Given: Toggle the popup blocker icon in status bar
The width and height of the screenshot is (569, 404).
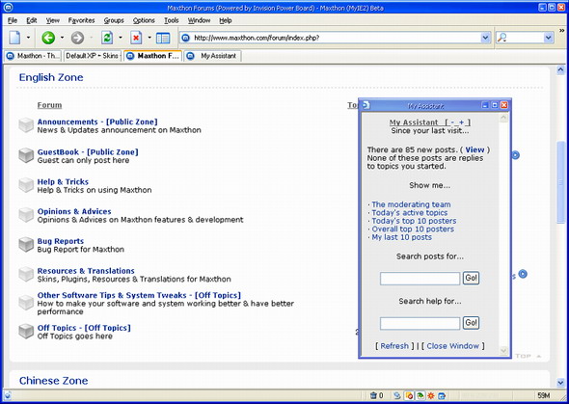Looking at the screenshot, I should tap(409, 395).
